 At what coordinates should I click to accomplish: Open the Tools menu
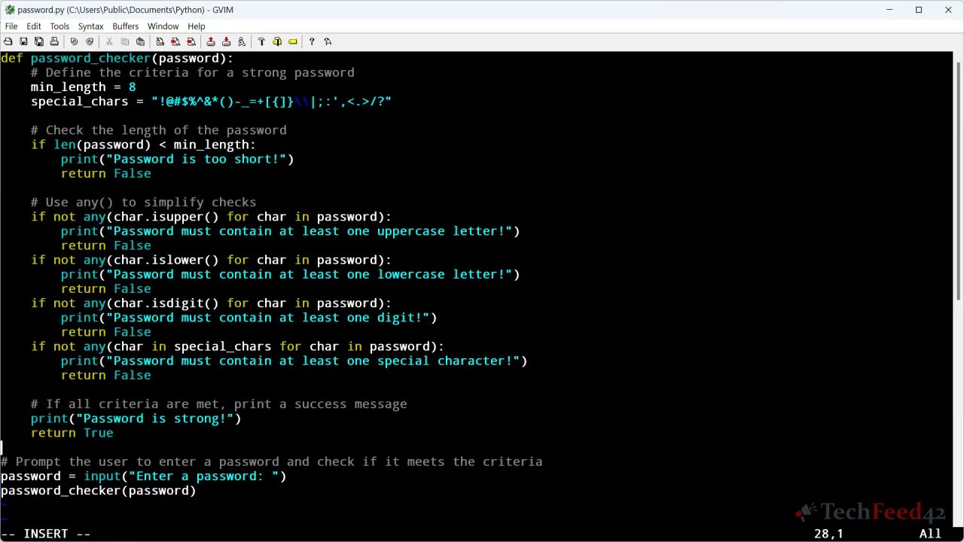[x=59, y=26]
